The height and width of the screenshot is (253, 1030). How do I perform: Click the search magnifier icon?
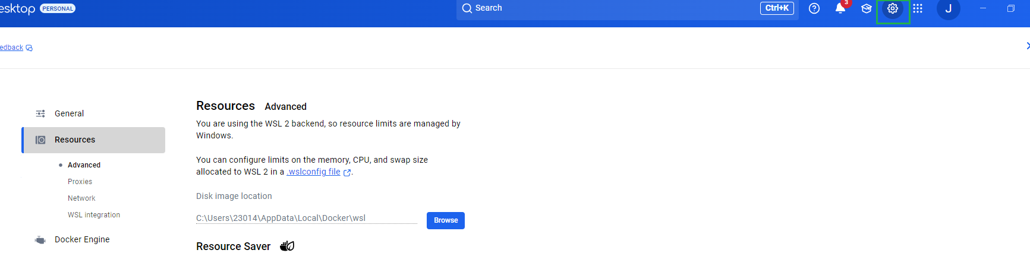pos(467,8)
